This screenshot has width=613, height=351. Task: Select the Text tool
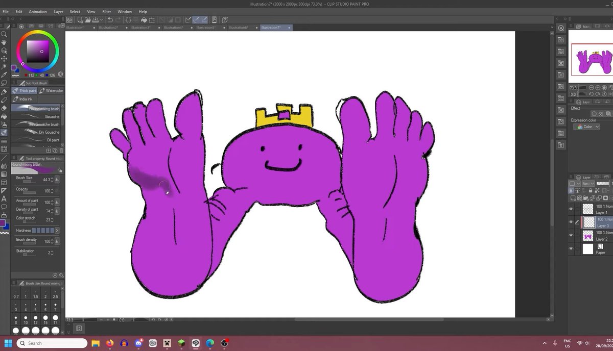[4, 198]
